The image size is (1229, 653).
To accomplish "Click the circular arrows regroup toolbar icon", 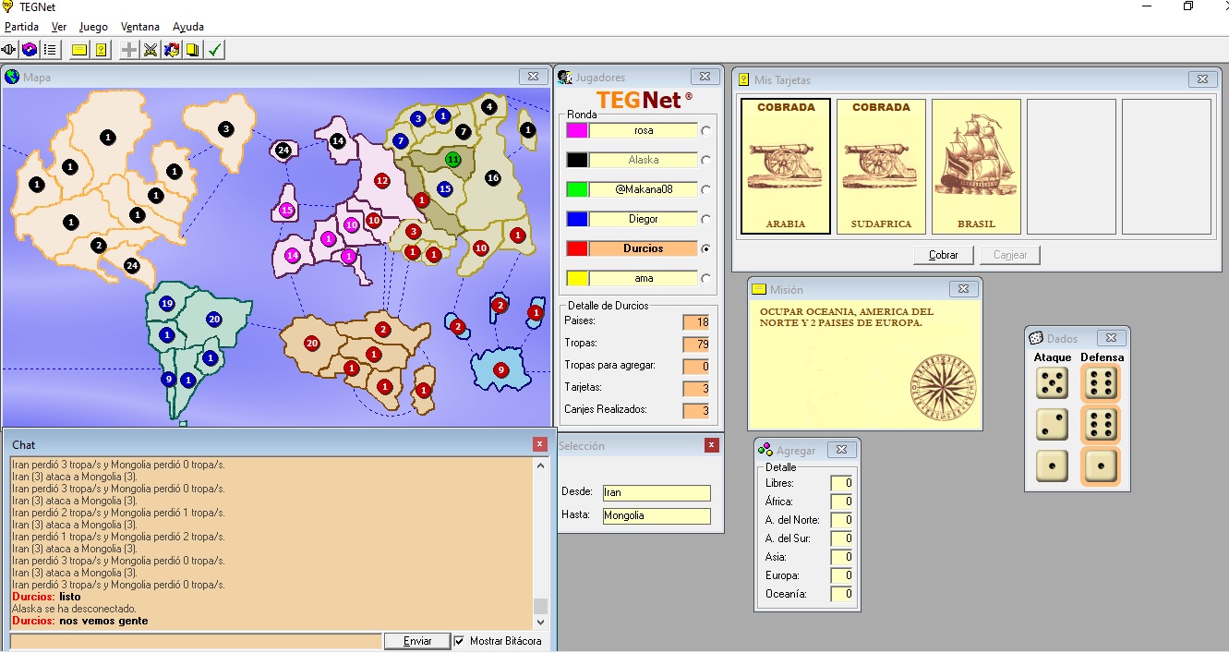I will click(172, 50).
